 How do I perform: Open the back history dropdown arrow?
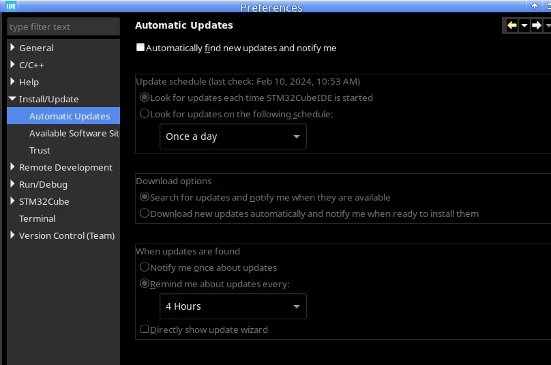pos(524,25)
